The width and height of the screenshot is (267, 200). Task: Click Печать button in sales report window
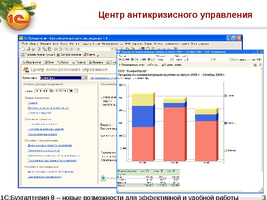coord(153,65)
